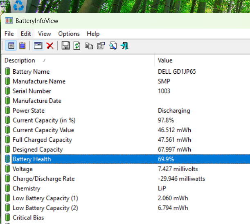Click the 97.8% capacity value
The image size is (250, 224).
(166, 120)
